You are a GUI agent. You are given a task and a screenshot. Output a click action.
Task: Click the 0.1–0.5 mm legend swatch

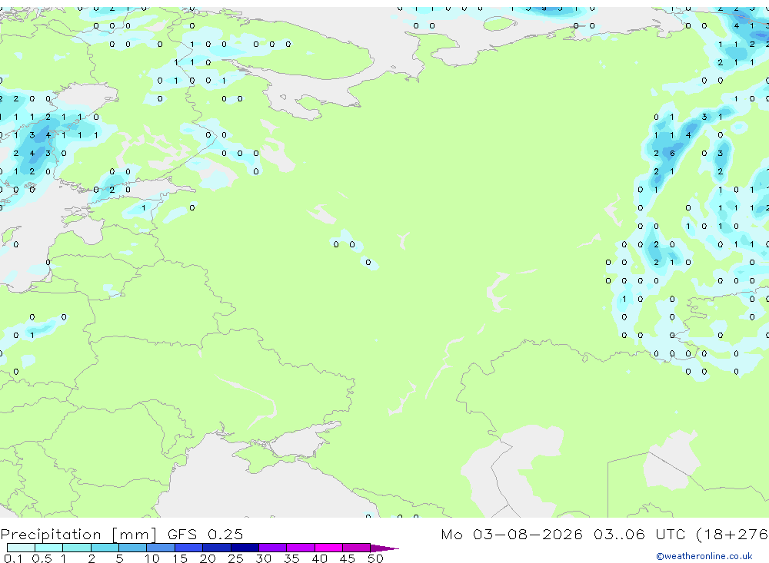pyautogui.click(x=21, y=548)
